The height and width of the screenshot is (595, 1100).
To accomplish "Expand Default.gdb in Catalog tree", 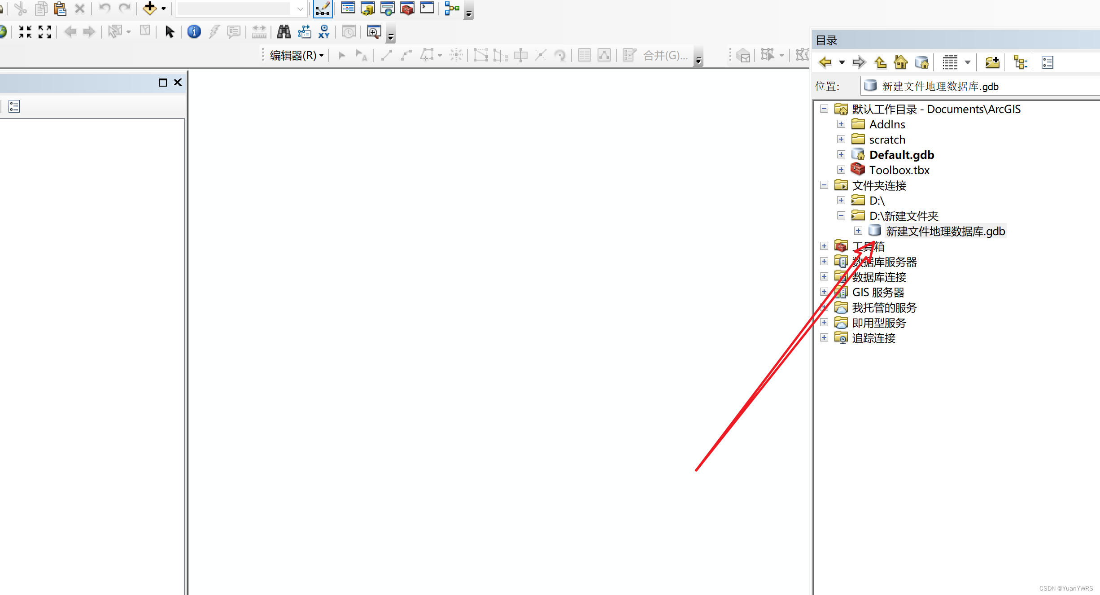I will pos(841,154).
